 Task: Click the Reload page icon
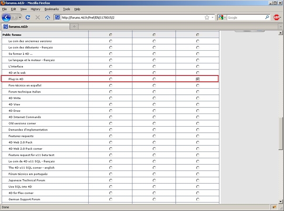pos(28,17)
